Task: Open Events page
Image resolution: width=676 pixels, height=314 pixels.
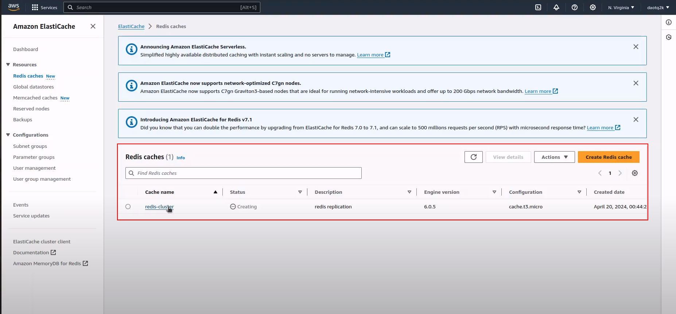Action: (x=21, y=205)
